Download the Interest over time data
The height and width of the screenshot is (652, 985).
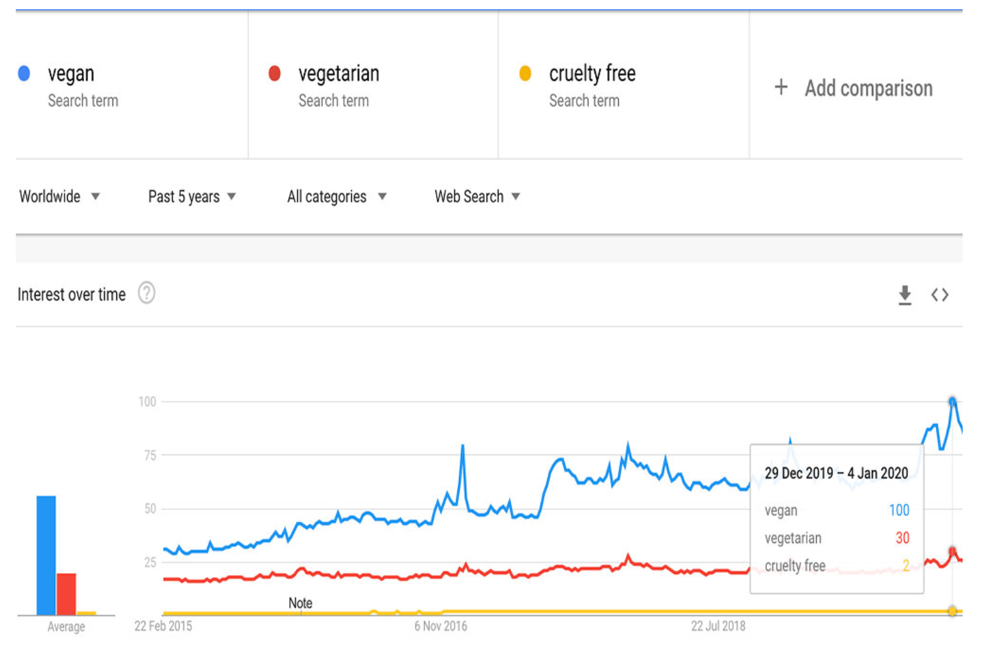point(905,295)
